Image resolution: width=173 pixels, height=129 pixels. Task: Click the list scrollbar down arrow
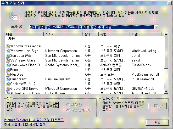click(166, 91)
